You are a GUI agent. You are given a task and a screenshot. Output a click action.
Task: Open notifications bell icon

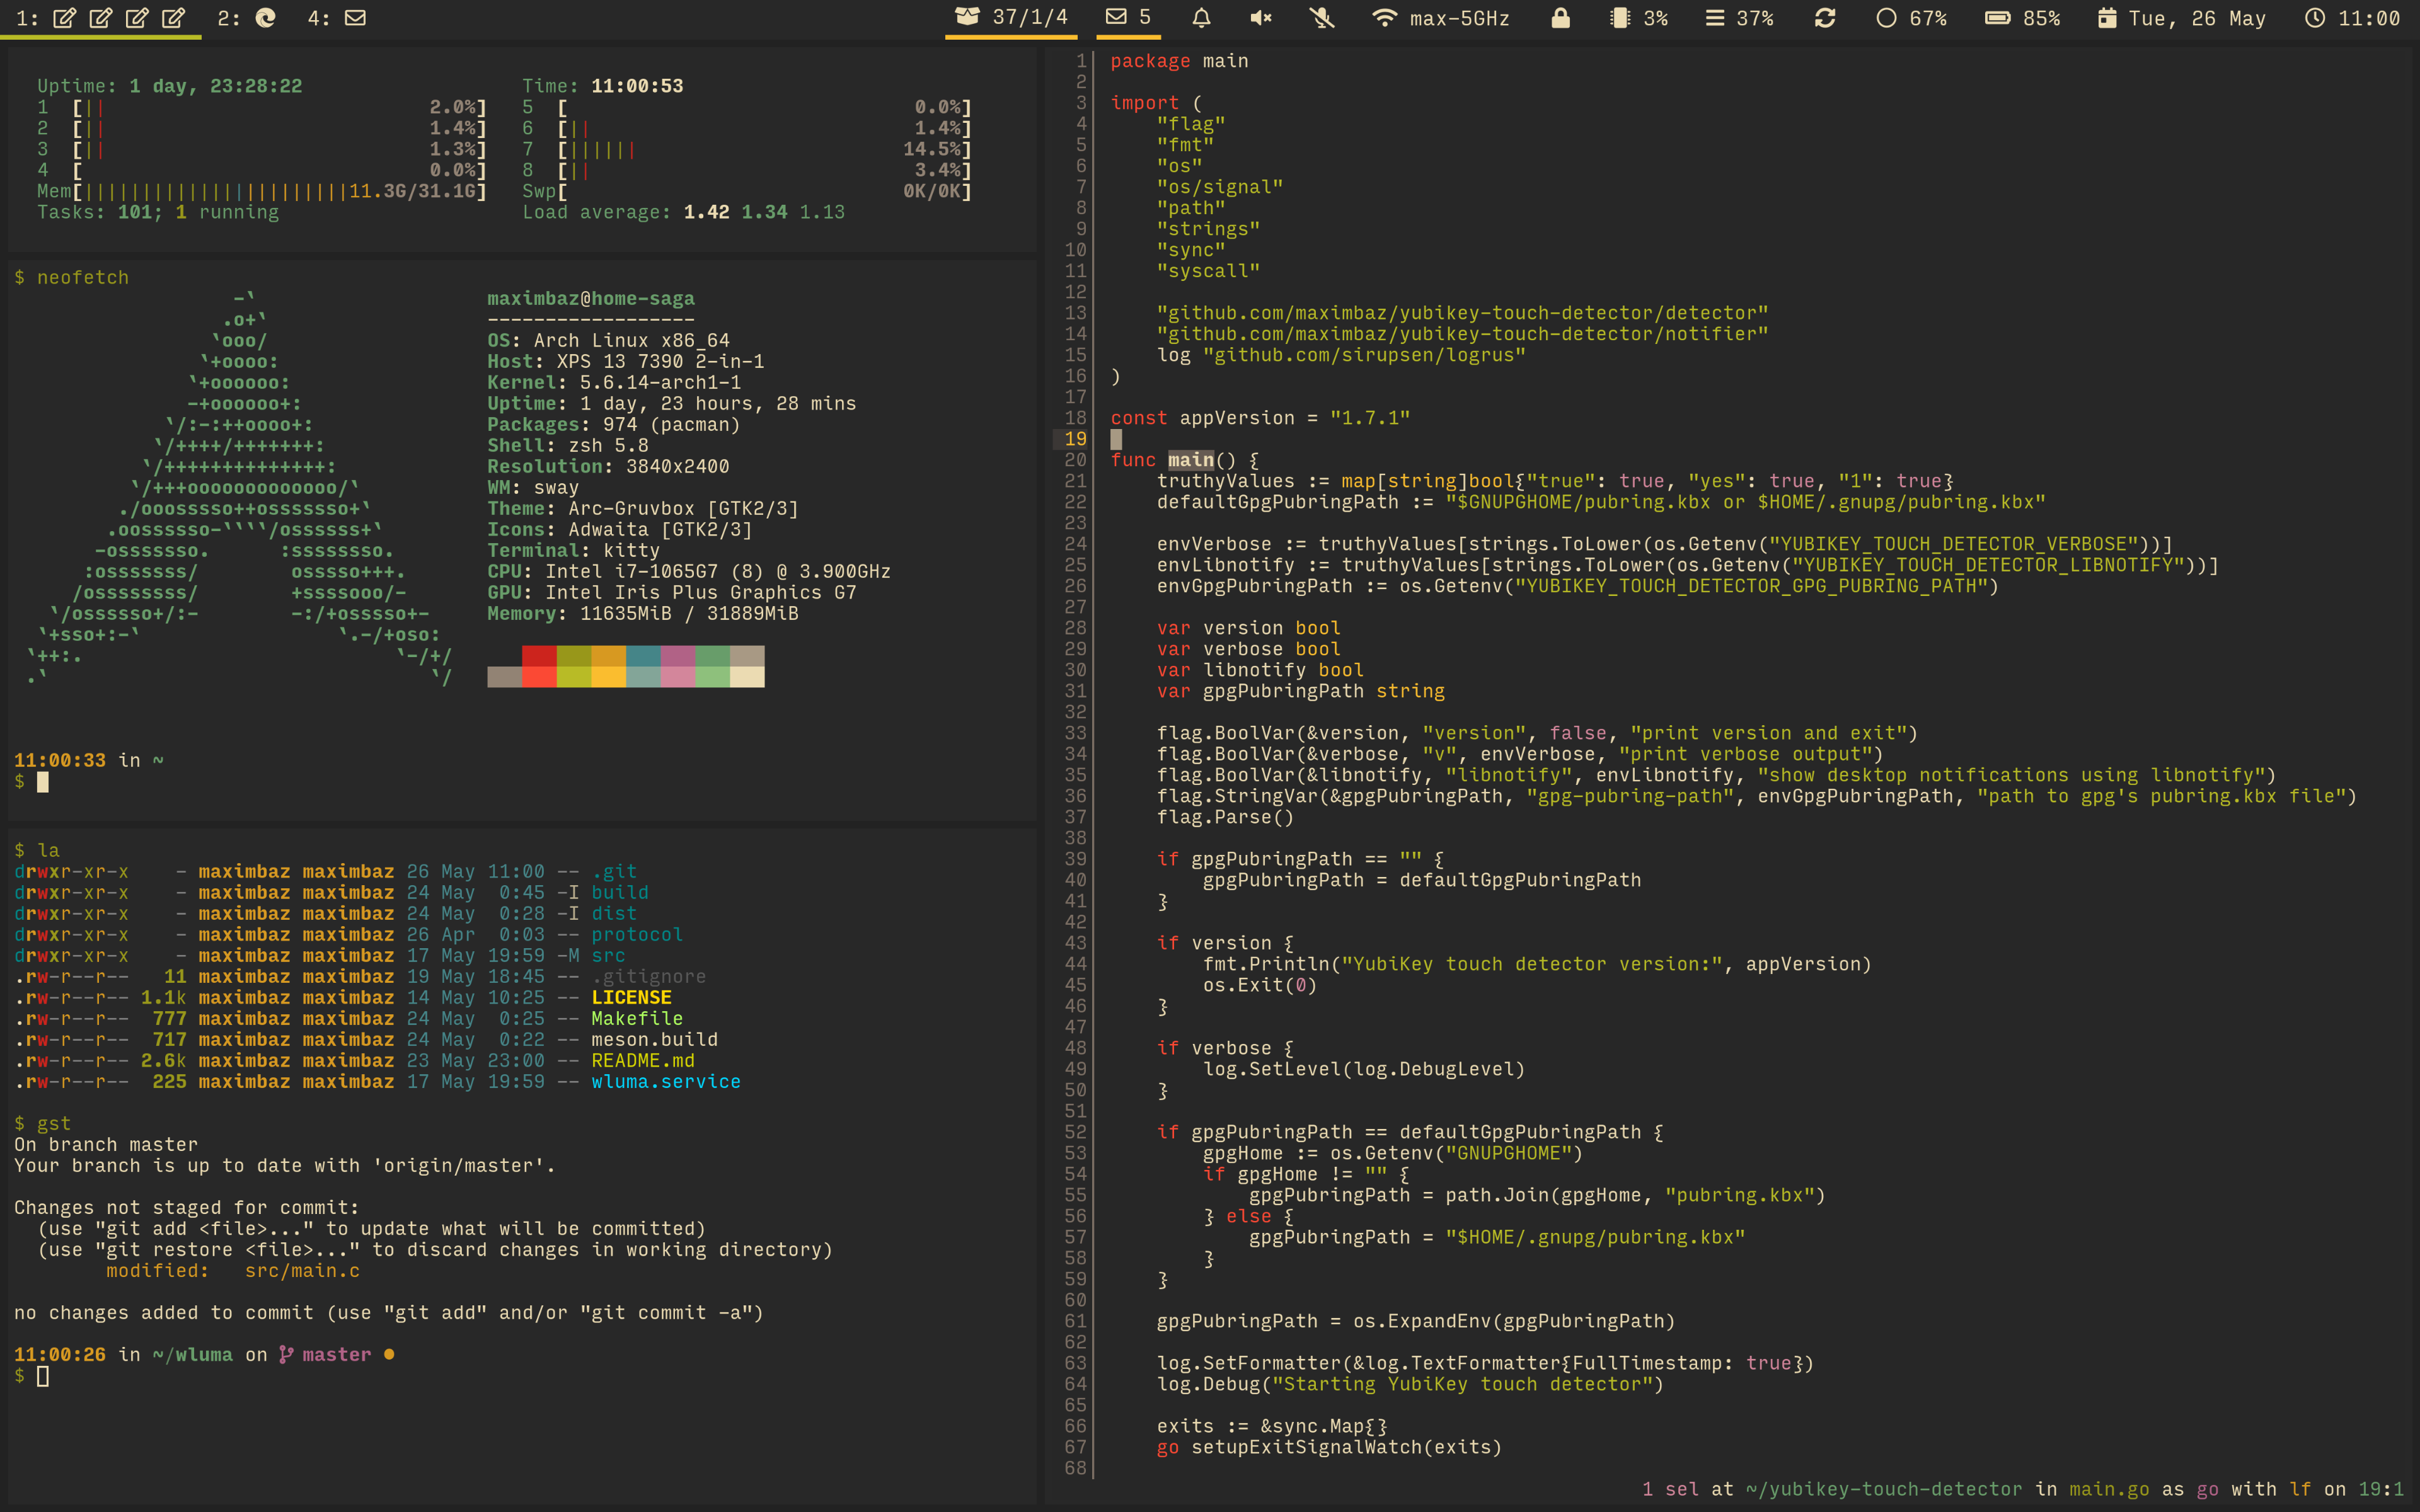click(x=1201, y=18)
